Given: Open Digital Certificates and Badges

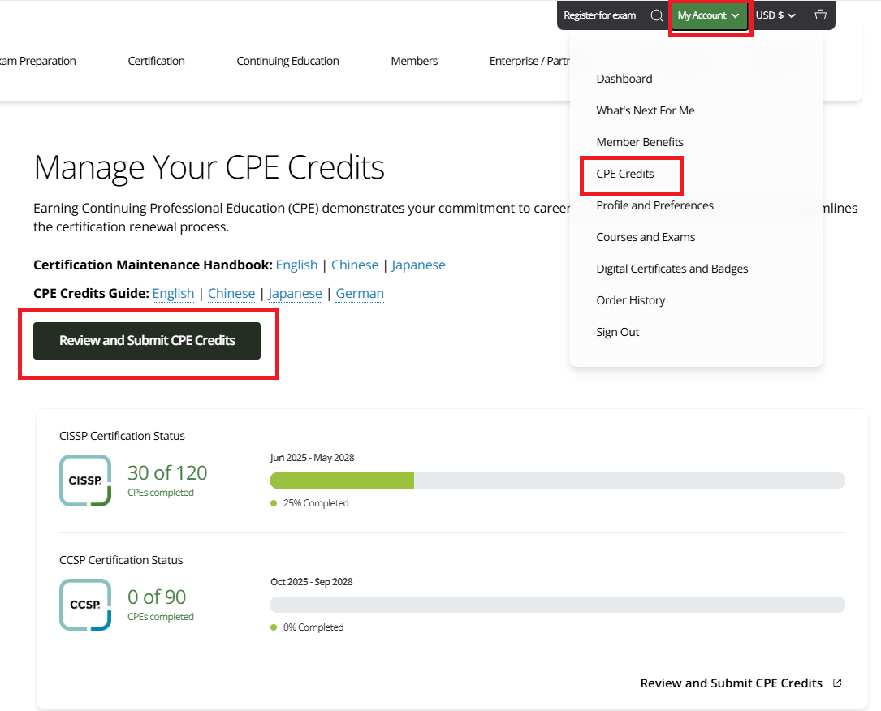Looking at the screenshot, I should tap(672, 269).
